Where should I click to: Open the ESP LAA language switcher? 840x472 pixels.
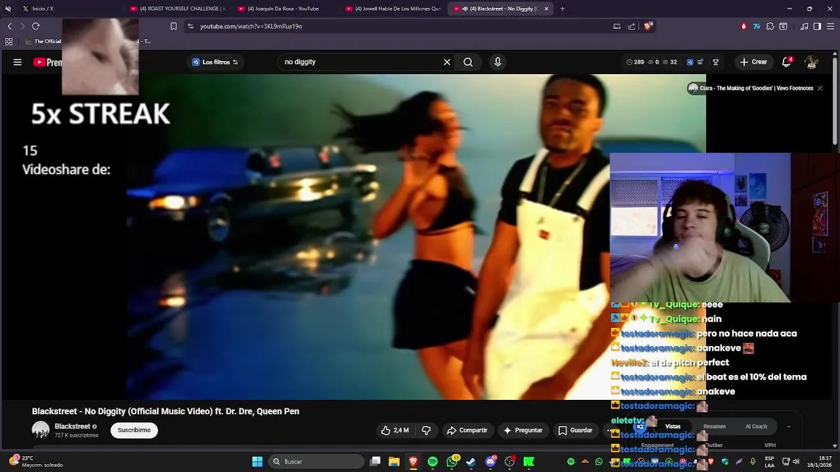[769, 462]
